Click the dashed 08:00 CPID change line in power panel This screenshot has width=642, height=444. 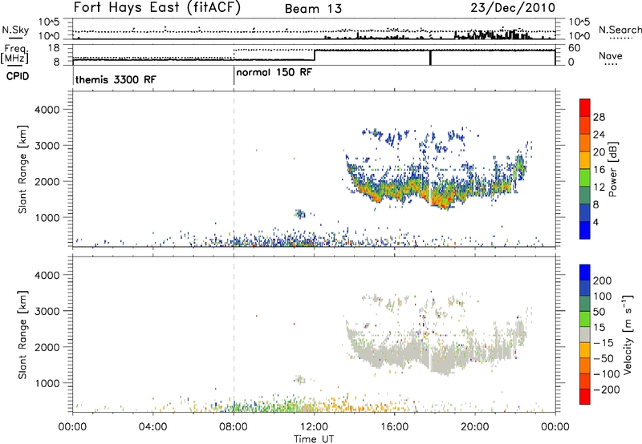pos(234,169)
